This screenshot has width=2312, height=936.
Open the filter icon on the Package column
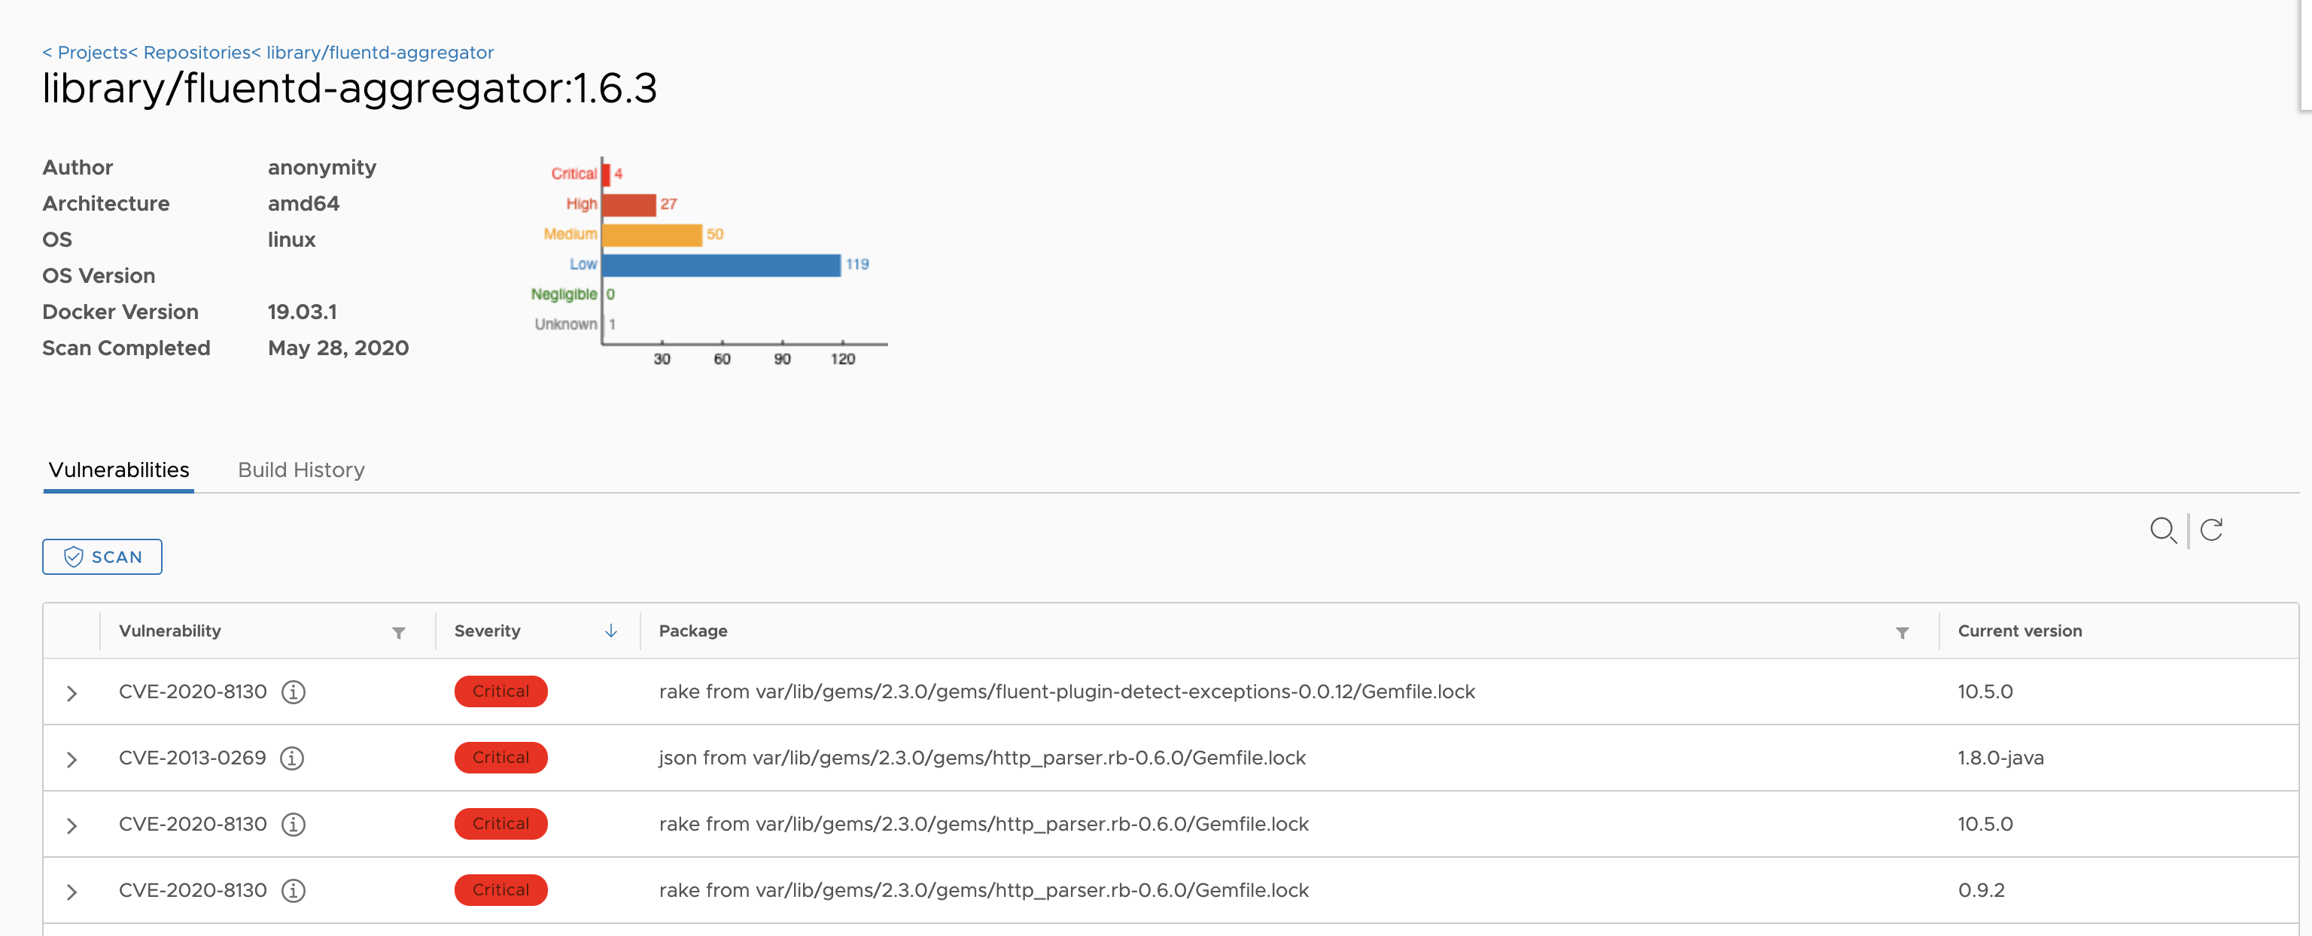point(1903,633)
